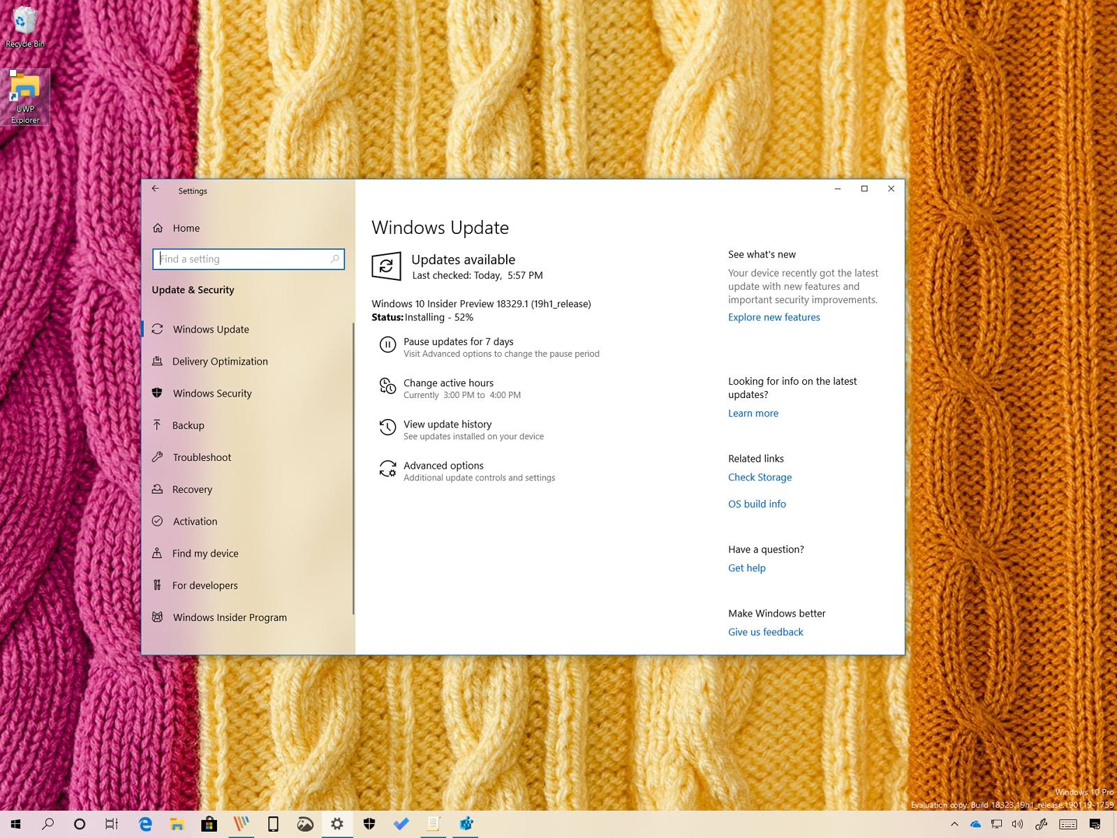Open the Check Storage link

coord(760,477)
